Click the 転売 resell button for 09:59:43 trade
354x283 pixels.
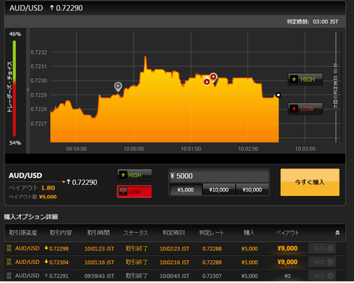[322, 276]
